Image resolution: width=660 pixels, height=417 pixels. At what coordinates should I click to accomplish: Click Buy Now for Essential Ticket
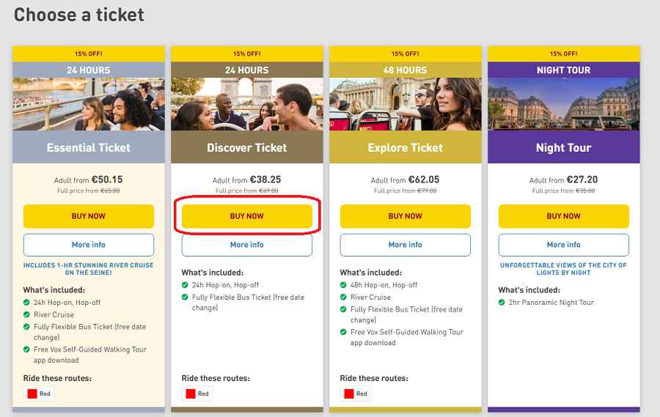89,216
